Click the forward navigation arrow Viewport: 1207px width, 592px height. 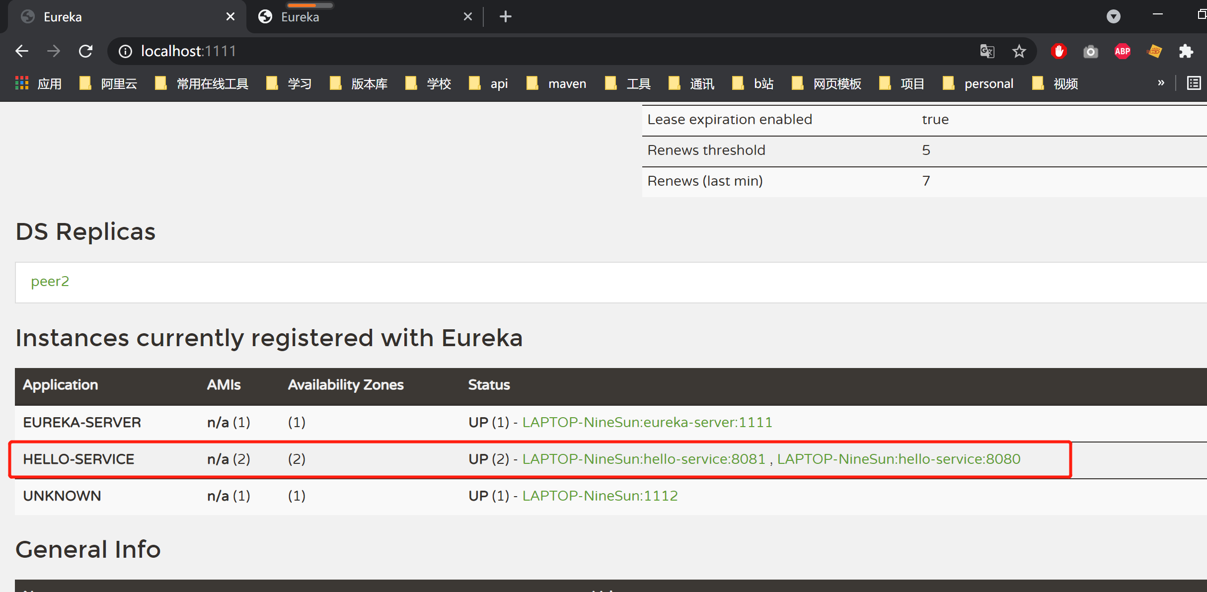point(54,51)
